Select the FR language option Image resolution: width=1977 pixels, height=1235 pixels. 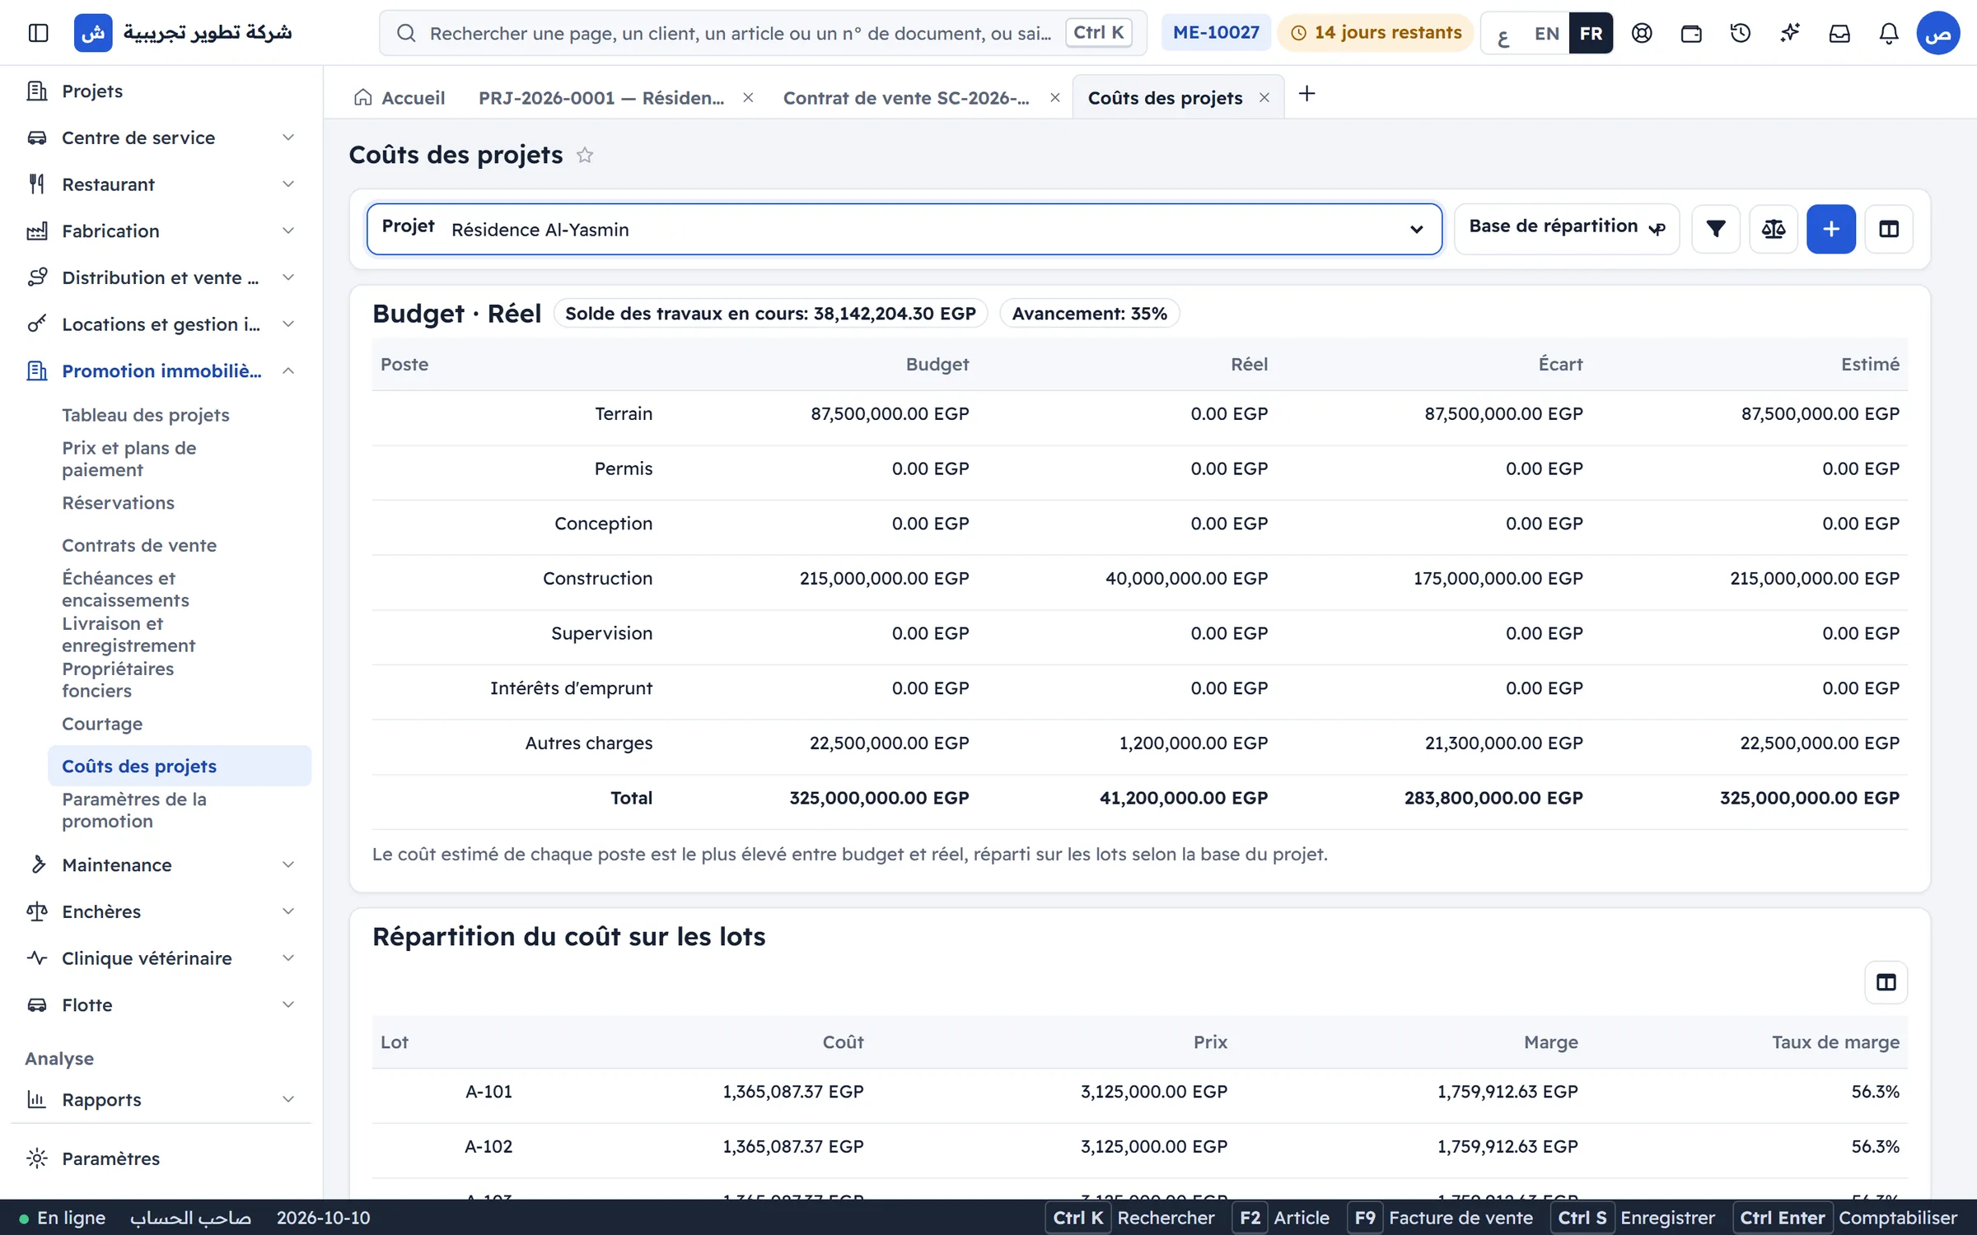pos(1591,34)
